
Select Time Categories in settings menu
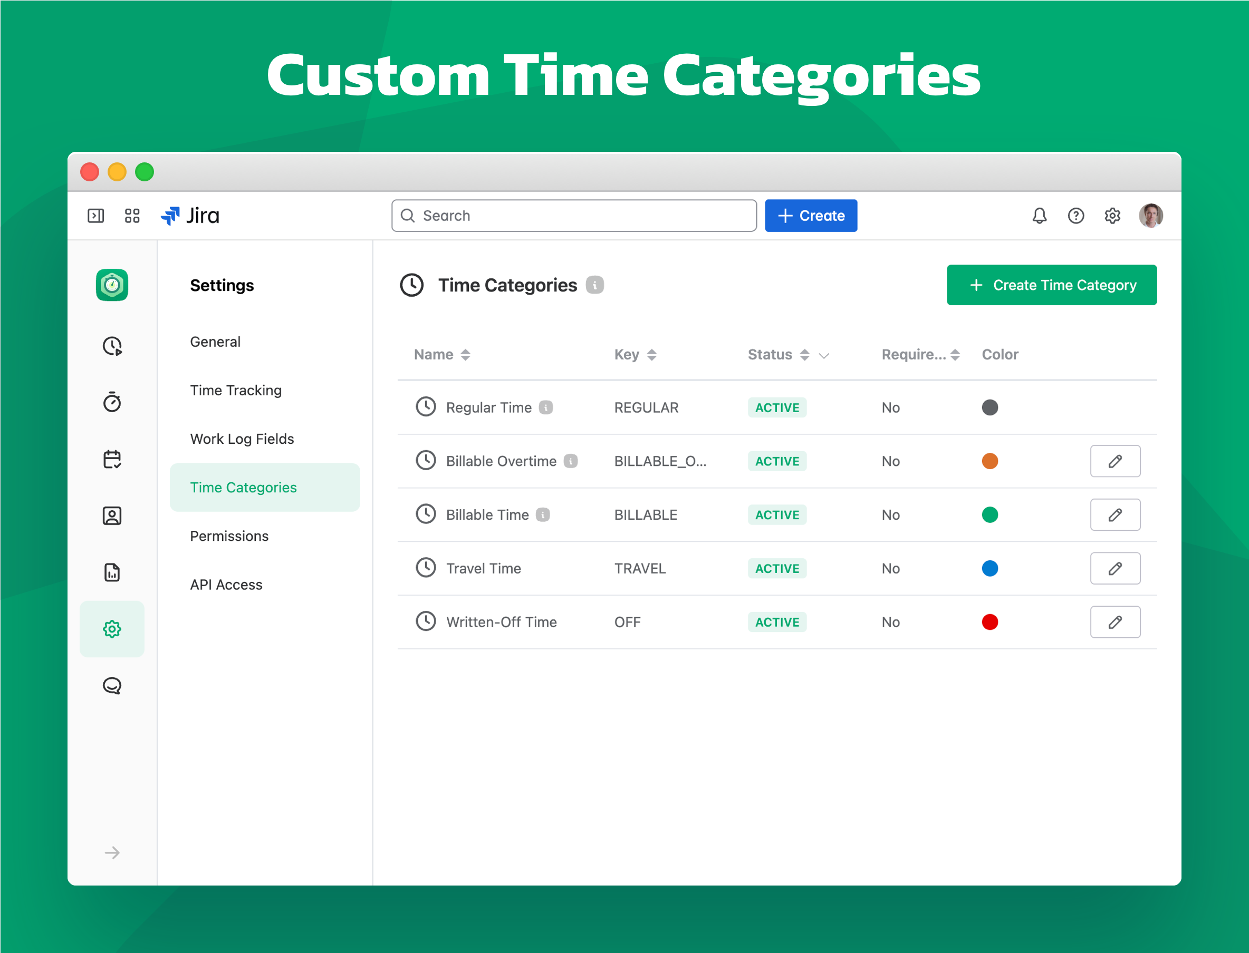[x=264, y=487]
